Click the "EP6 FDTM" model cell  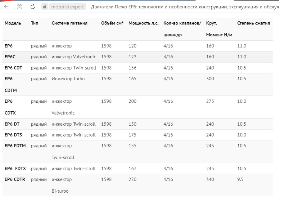point(15,146)
